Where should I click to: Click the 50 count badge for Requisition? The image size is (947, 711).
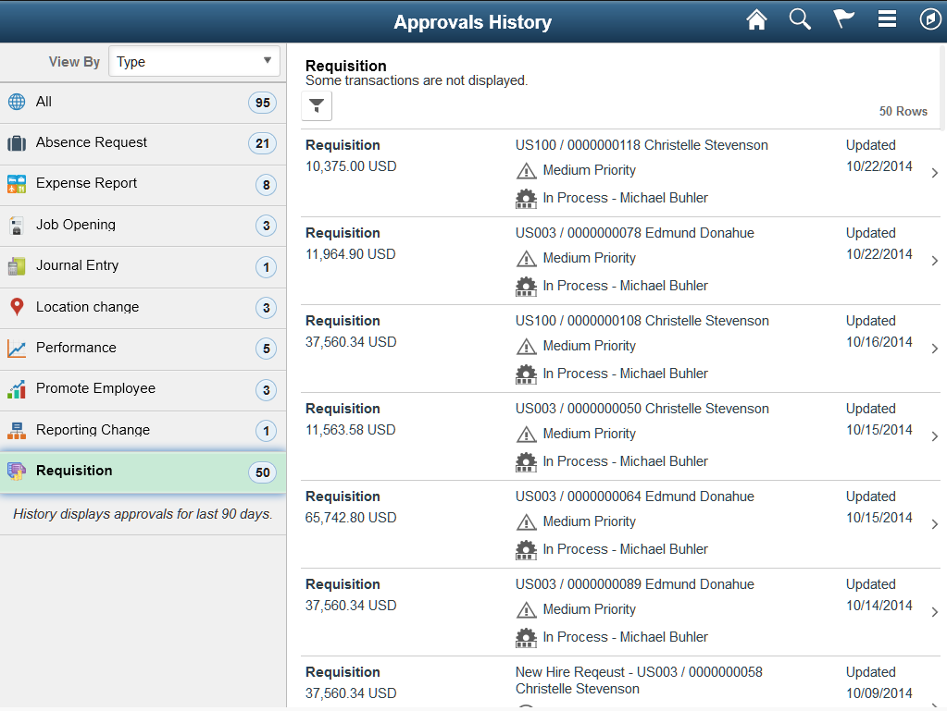click(x=262, y=472)
